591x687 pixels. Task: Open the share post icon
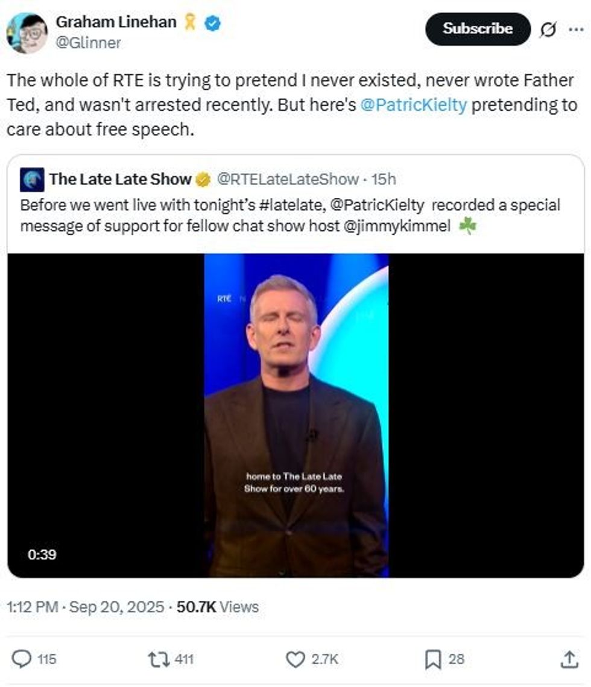click(x=569, y=659)
